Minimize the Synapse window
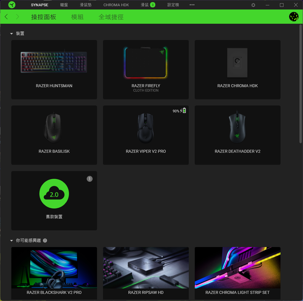 click(x=268, y=5)
